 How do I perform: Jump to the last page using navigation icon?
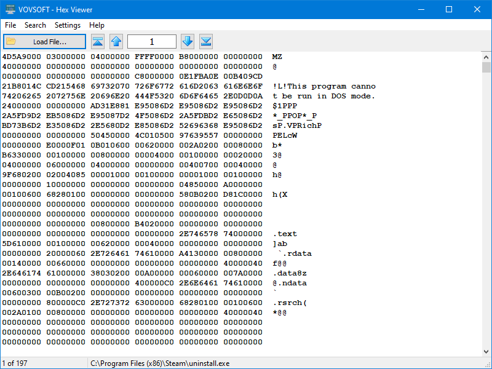[205, 41]
